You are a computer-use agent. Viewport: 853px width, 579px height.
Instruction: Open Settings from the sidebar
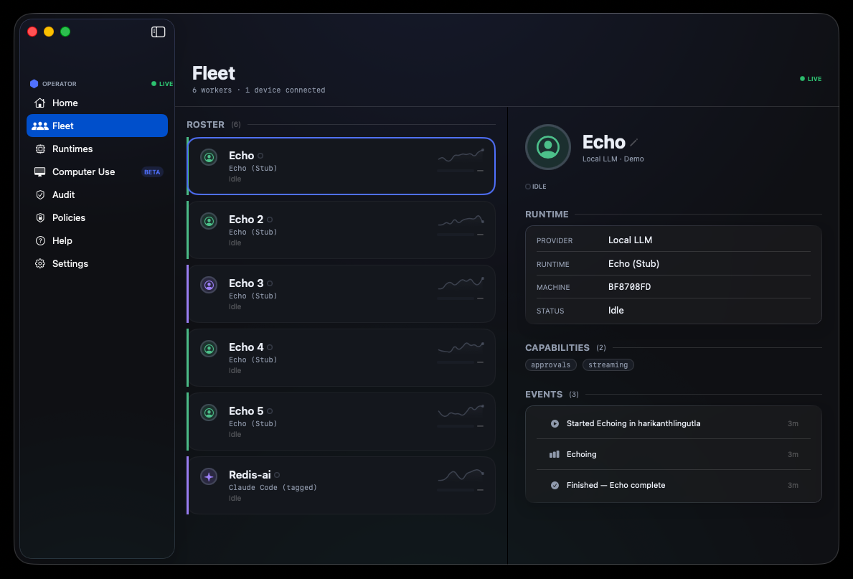(x=97, y=263)
